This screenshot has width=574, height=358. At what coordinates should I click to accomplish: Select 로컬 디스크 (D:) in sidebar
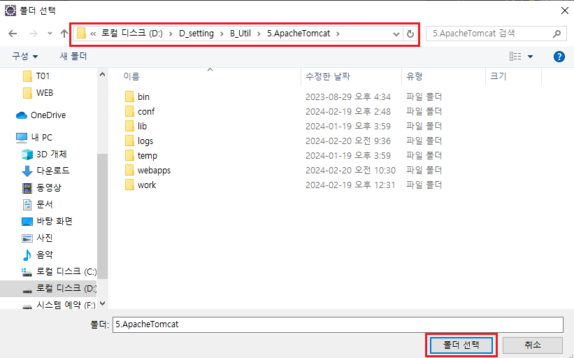click(59, 289)
